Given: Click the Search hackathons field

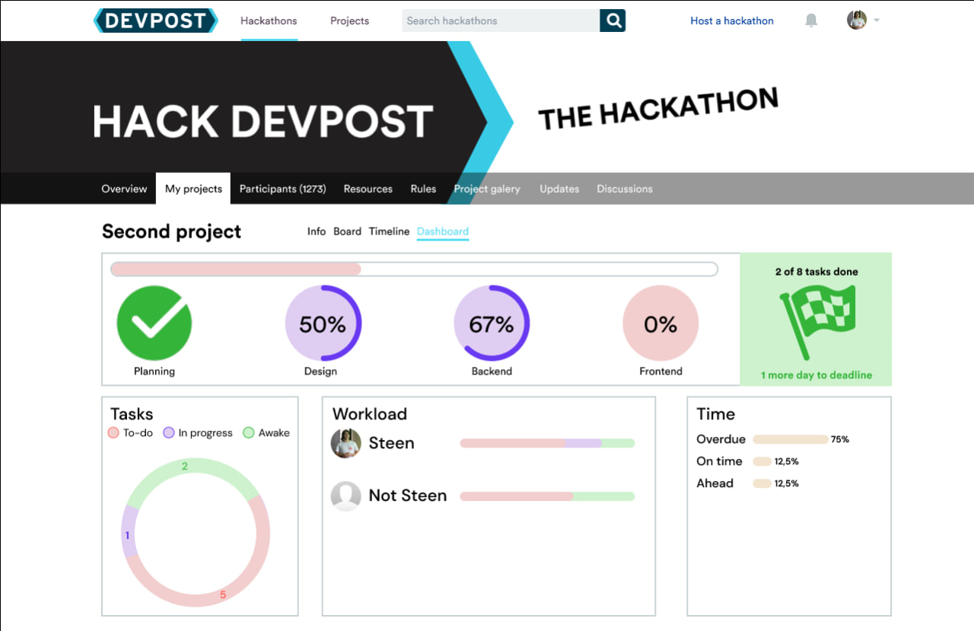Looking at the screenshot, I should [501, 21].
